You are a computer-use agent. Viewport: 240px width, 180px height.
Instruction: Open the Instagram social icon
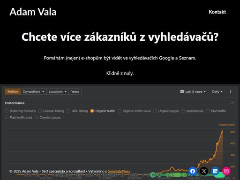click(226, 171)
